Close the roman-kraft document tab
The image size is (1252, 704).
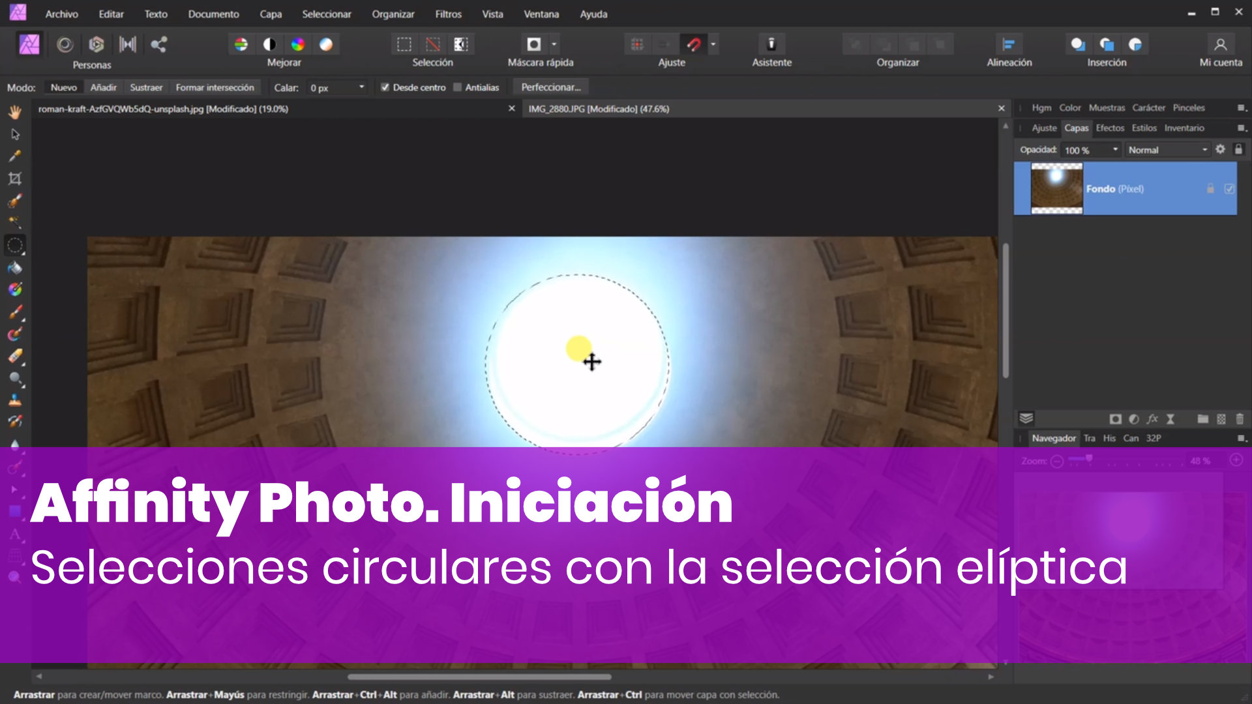[512, 109]
